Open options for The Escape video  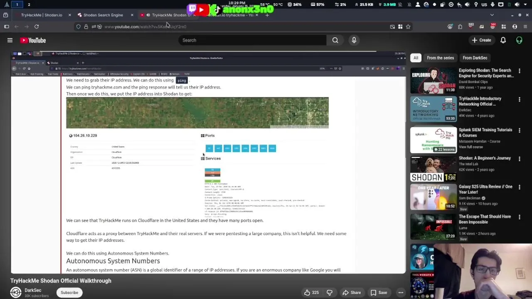[519, 217]
